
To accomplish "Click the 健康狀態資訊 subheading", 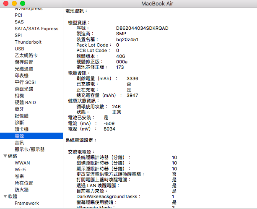I will point(83,101).
